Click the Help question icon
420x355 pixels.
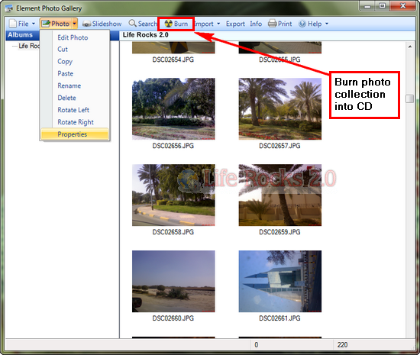(302, 24)
